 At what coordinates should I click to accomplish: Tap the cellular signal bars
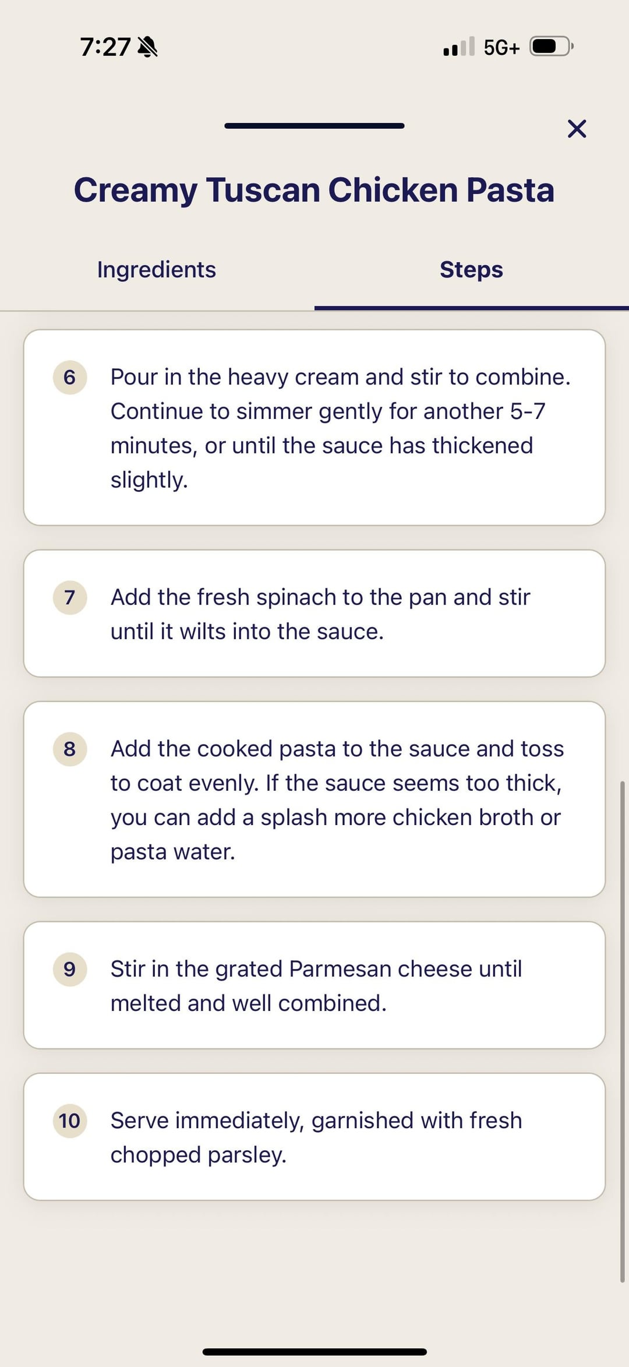pyautogui.click(x=458, y=47)
